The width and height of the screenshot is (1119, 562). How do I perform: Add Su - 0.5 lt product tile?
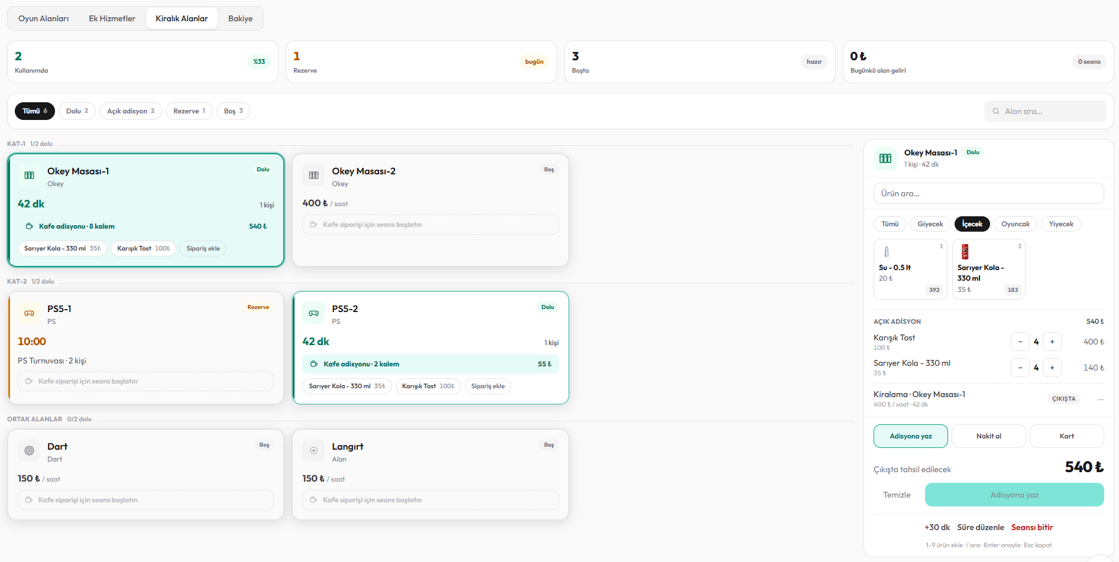[910, 269]
